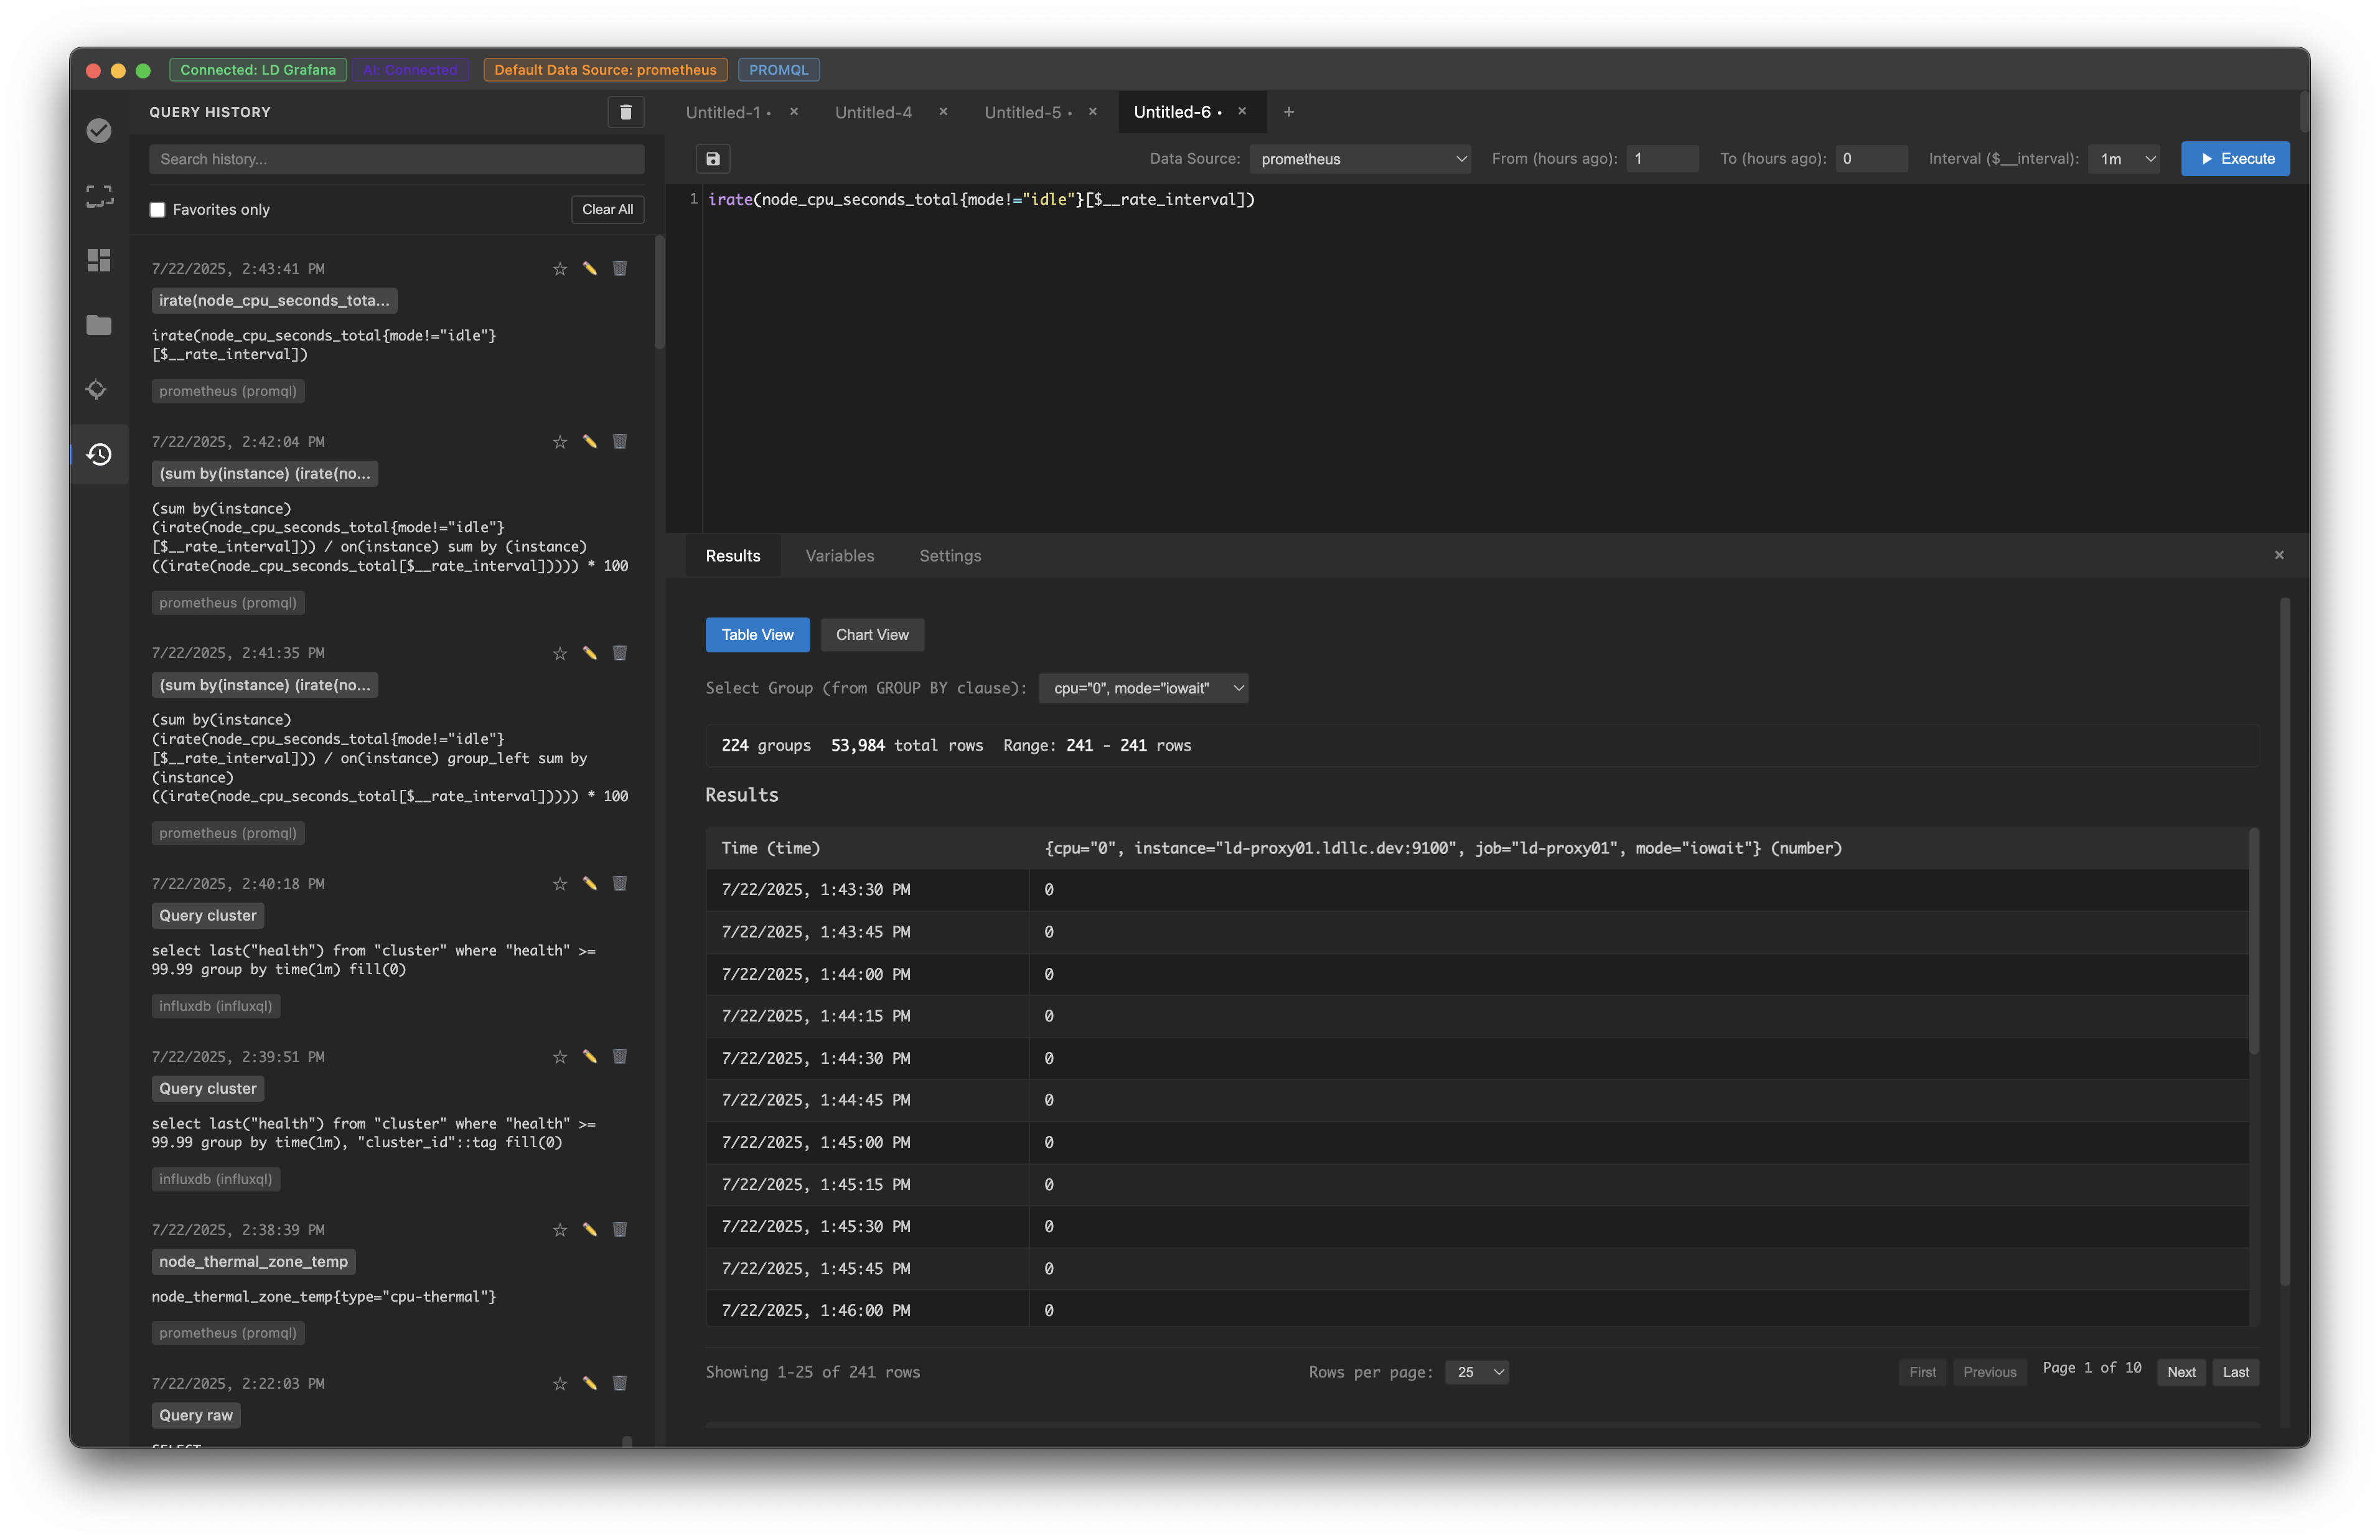Star the 2:41:35 PM history entry
The image size is (2380, 1540).
click(560, 653)
